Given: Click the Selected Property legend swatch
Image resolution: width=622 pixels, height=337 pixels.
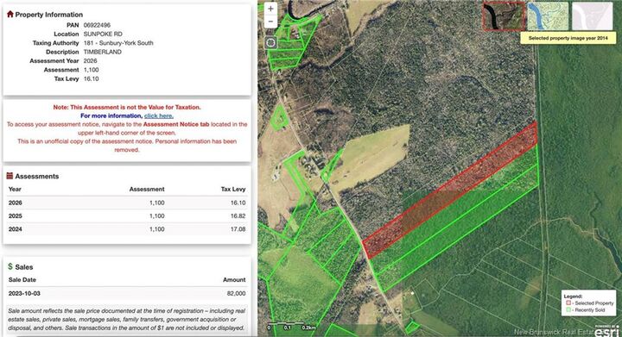Looking at the screenshot, I should click(x=568, y=303).
